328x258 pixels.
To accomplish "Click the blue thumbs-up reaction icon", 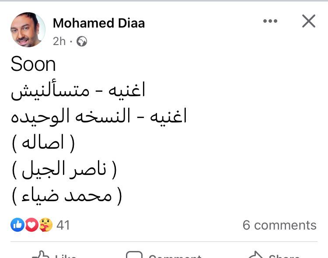I will tap(17, 225).
